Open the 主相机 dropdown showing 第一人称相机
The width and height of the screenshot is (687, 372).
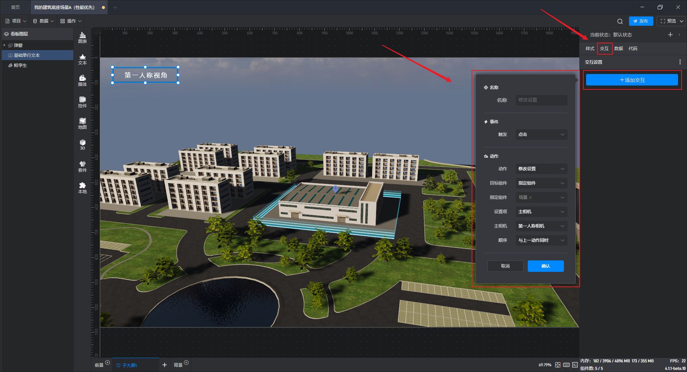[541, 226]
